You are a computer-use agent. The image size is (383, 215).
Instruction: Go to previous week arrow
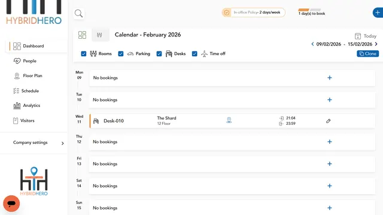click(x=312, y=44)
